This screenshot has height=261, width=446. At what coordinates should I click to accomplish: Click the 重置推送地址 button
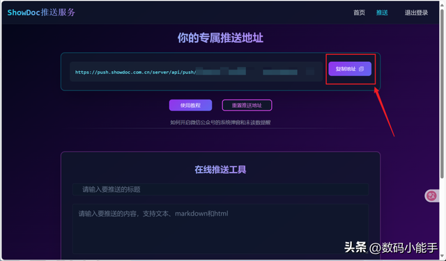click(x=247, y=105)
